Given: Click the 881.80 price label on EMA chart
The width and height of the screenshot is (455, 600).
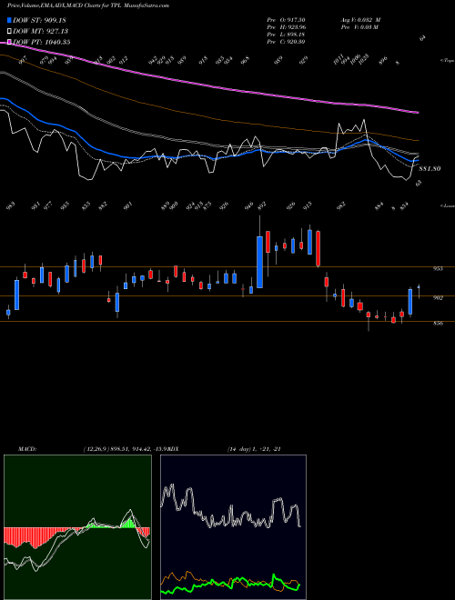Looking at the screenshot, I should point(430,168).
